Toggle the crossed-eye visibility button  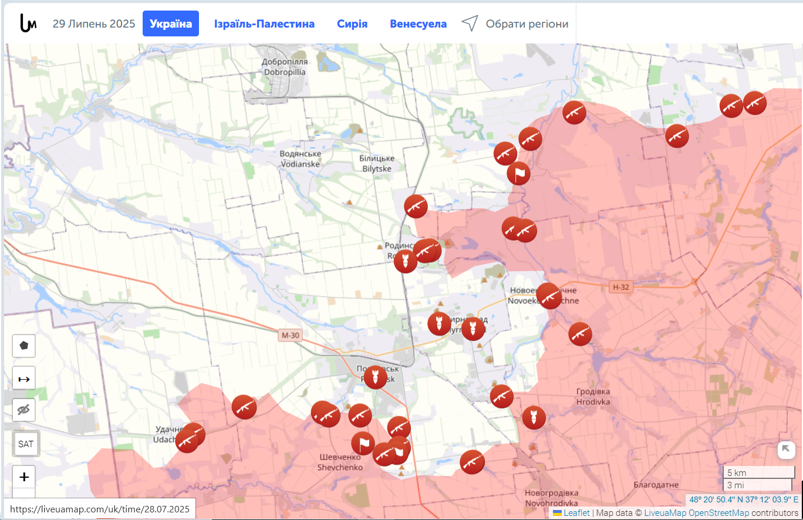[24, 410]
